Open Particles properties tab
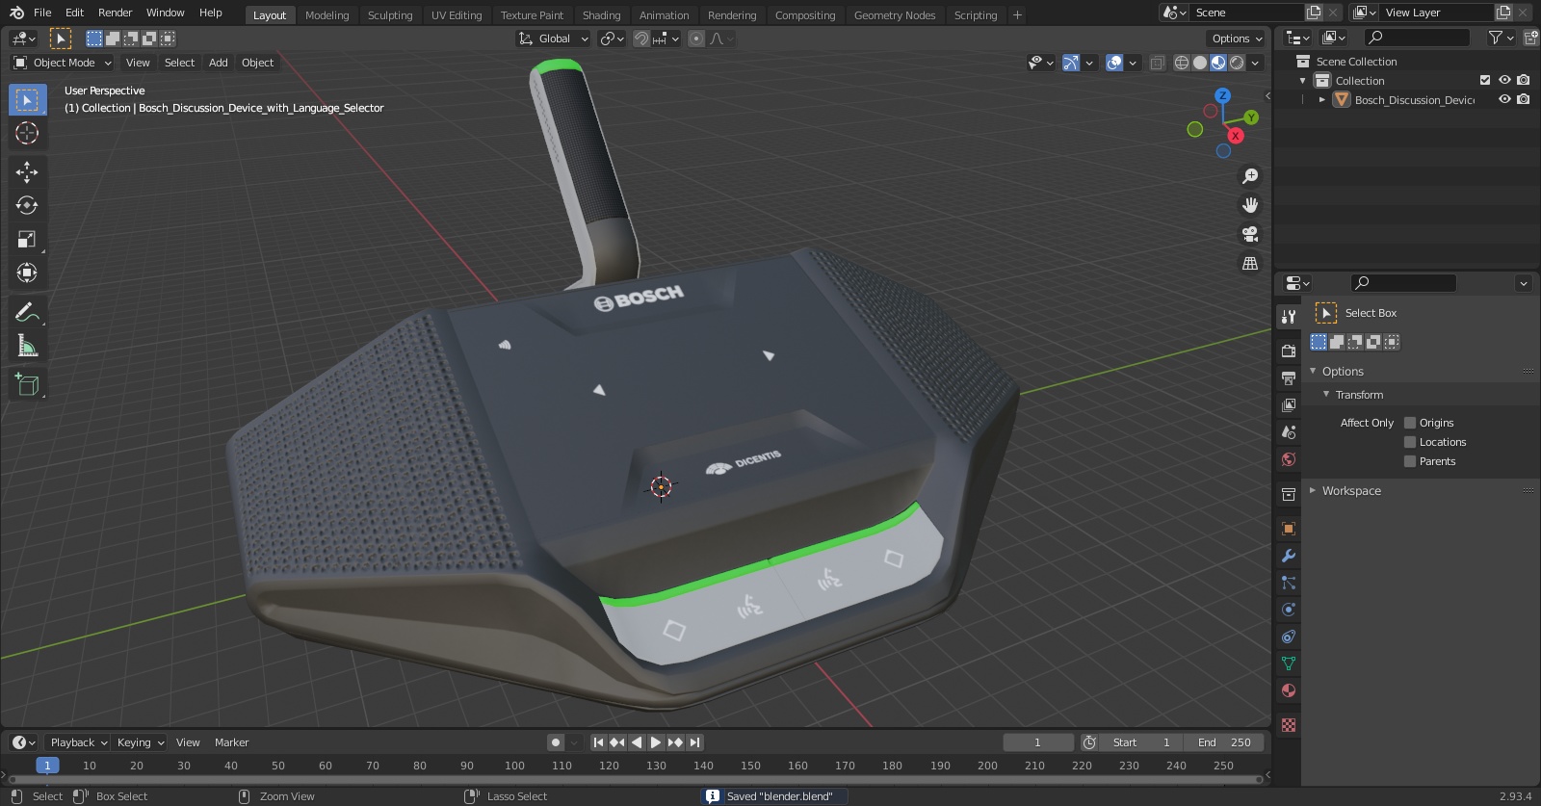The image size is (1541, 806). tap(1289, 583)
